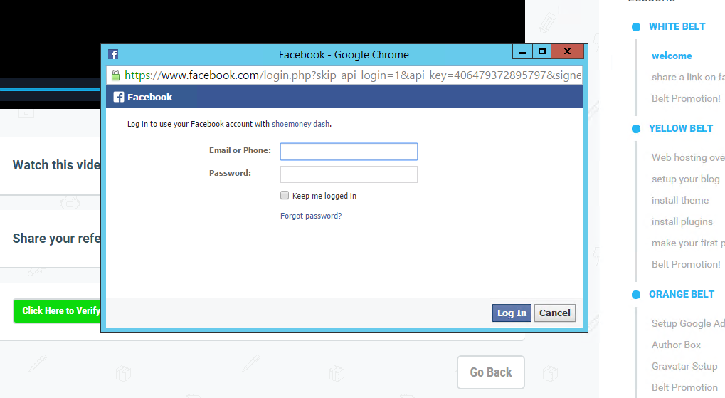Click into the Password field
The image size is (725, 398).
[x=349, y=174]
